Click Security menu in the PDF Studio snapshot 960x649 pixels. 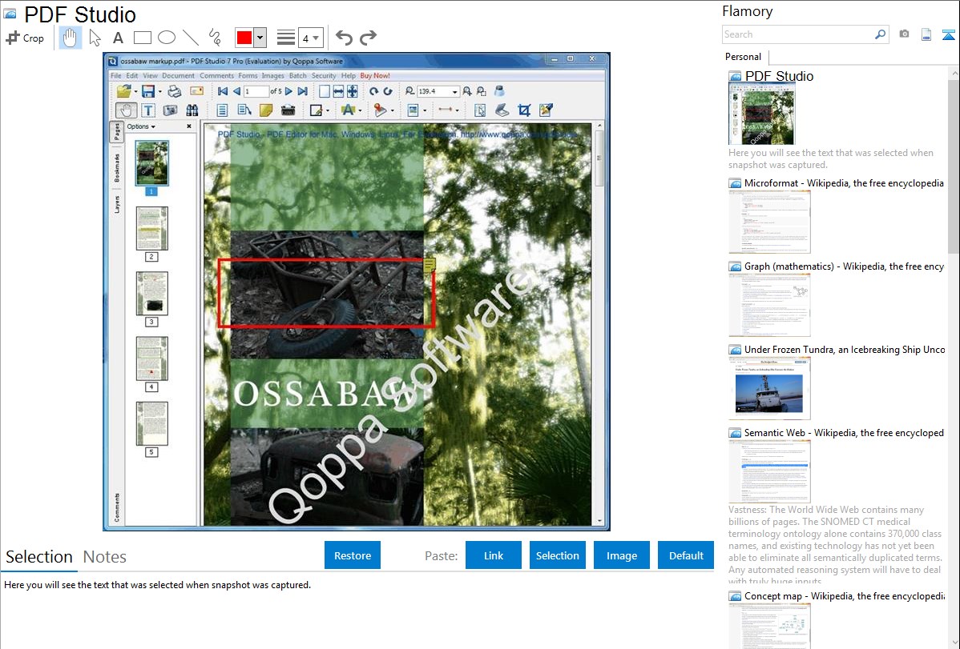click(324, 76)
